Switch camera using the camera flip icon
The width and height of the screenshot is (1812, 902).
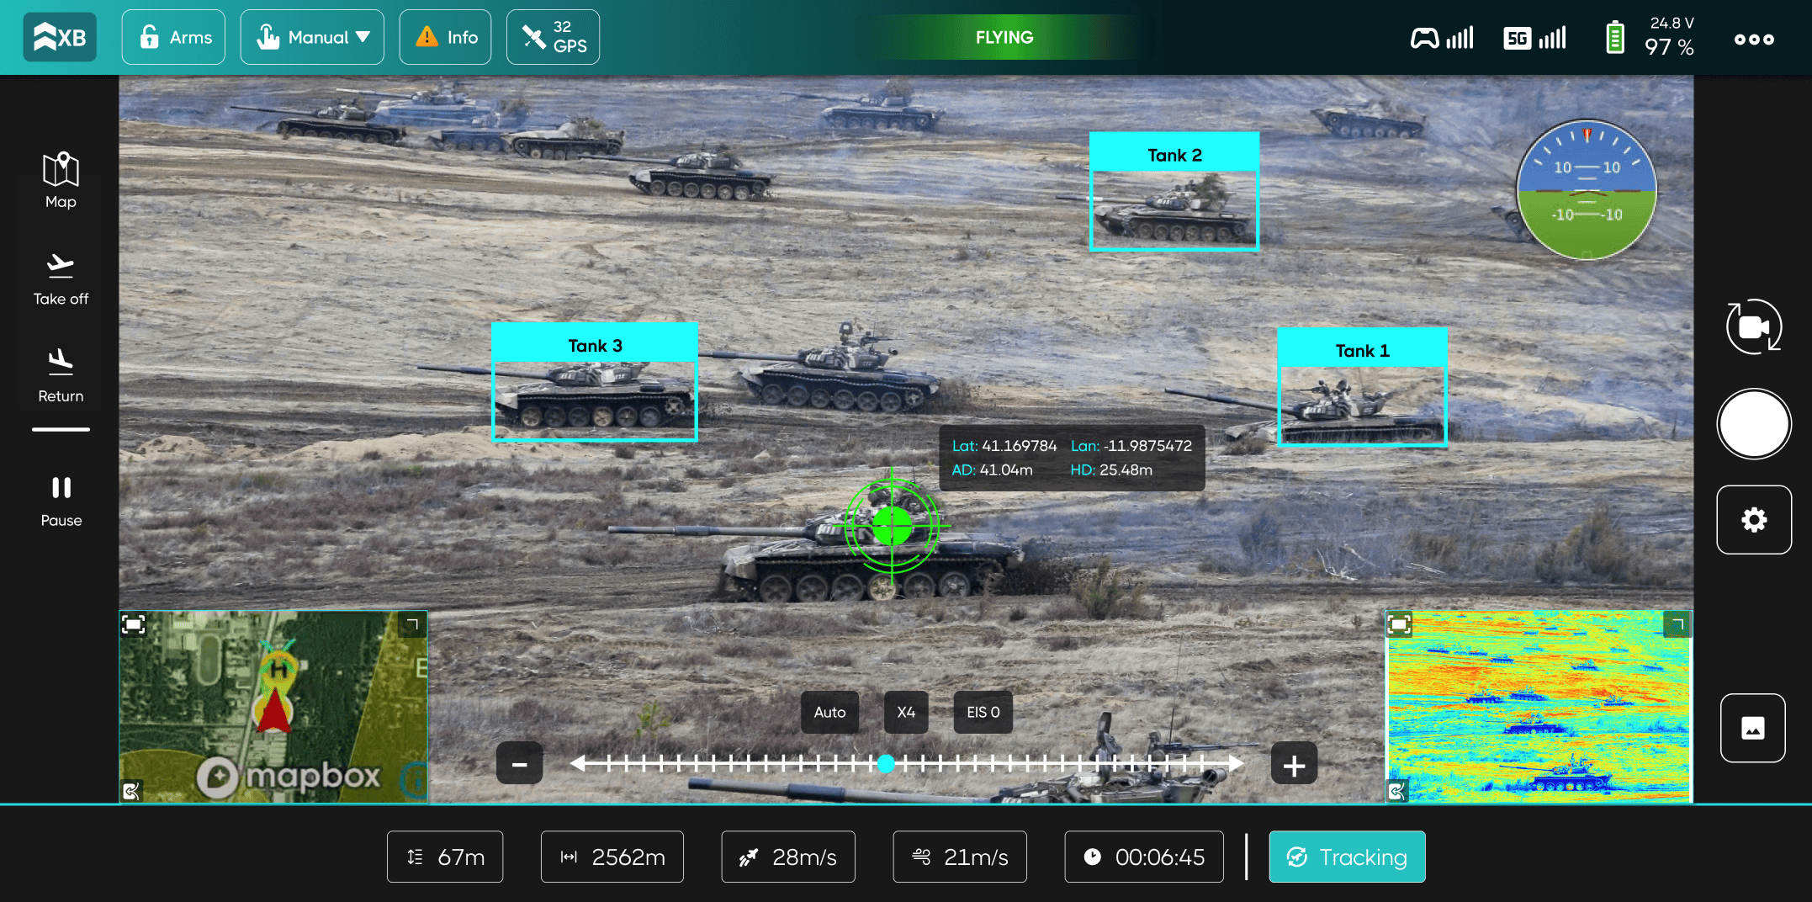(x=1753, y=326)
